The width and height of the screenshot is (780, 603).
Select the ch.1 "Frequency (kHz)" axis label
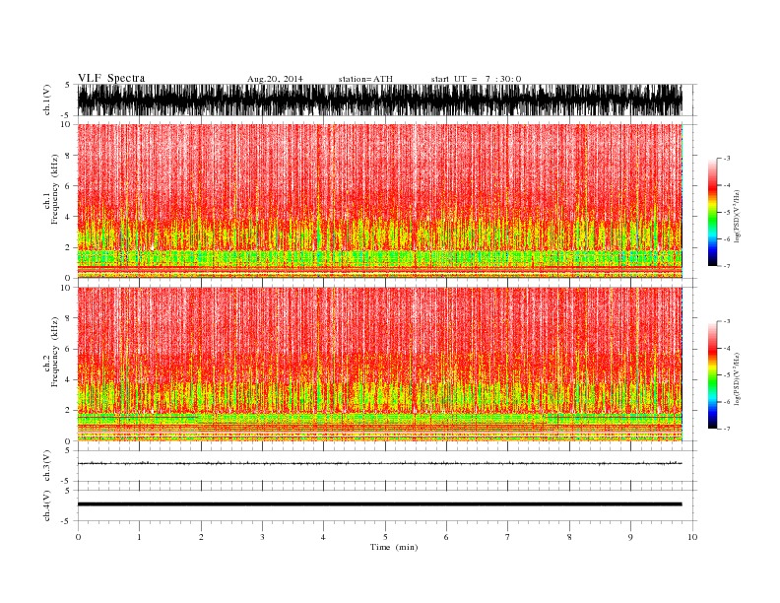click(55, 189)
